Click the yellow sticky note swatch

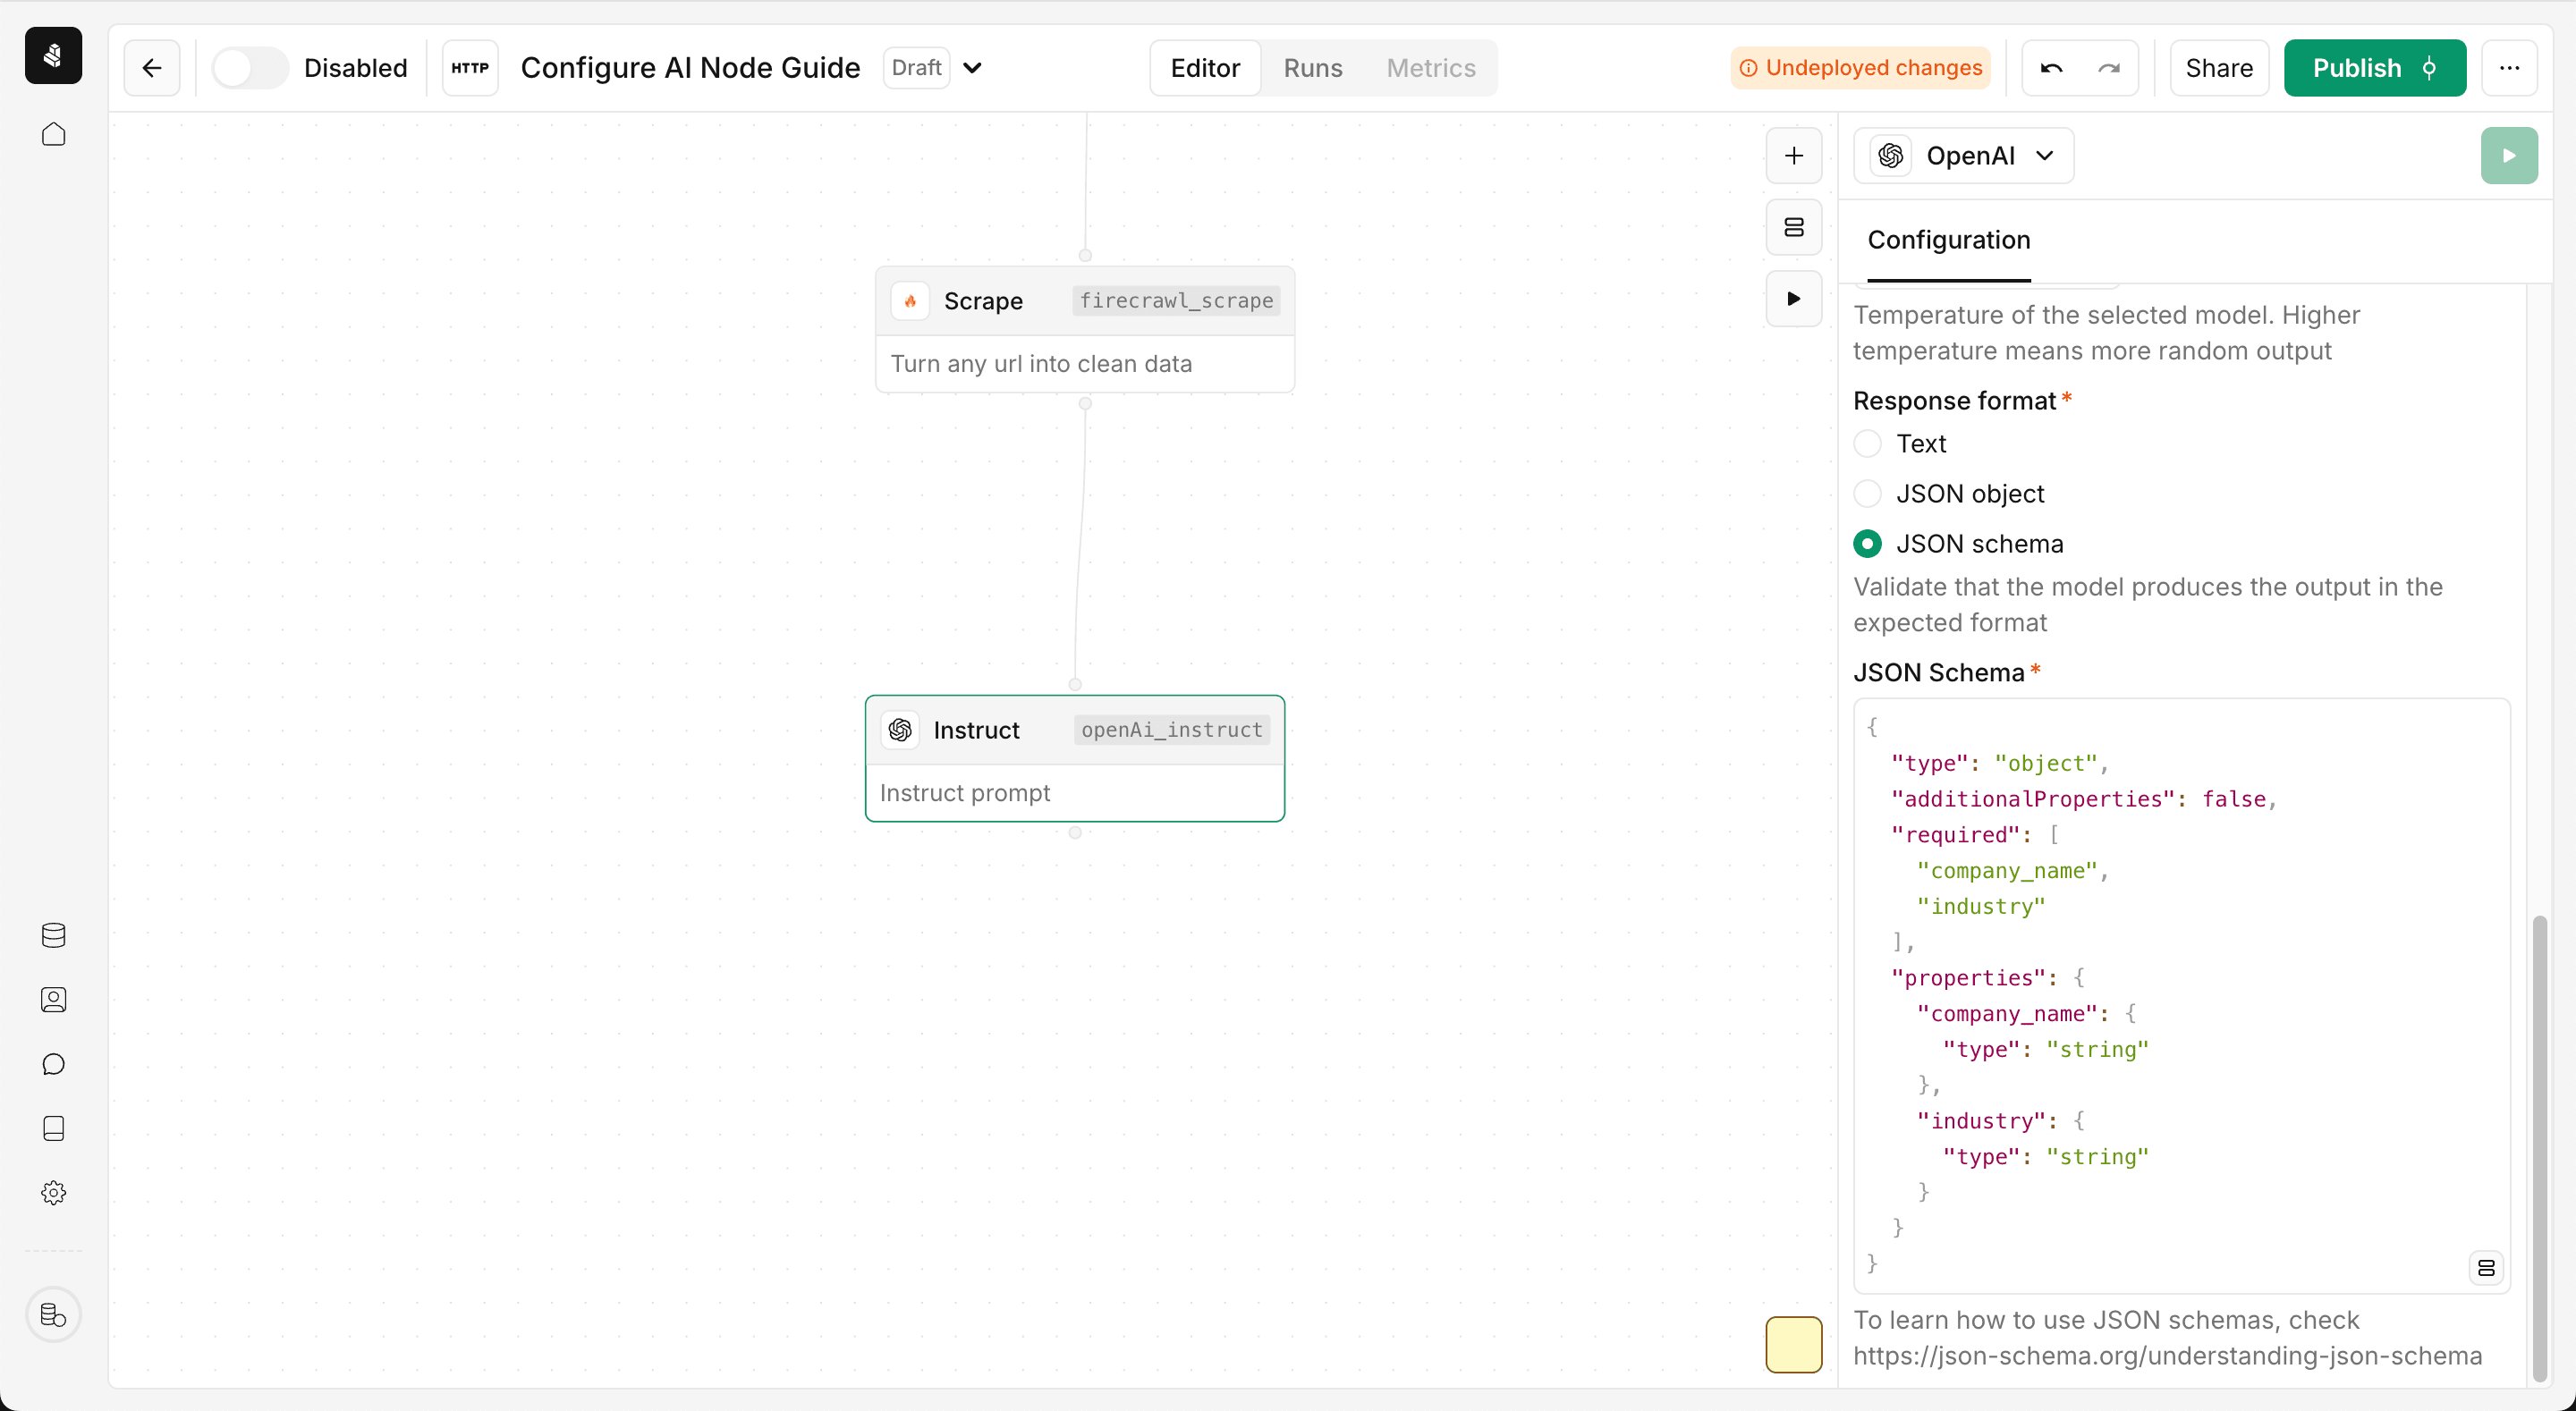click(1793, 1344)
